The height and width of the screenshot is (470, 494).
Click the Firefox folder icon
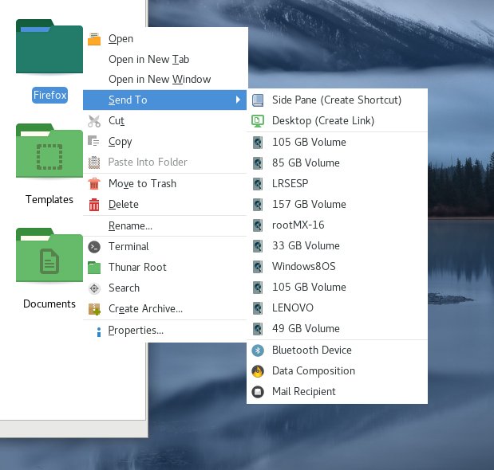click(x=49, y=48)
